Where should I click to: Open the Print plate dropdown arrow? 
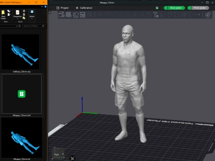(189, 8)
